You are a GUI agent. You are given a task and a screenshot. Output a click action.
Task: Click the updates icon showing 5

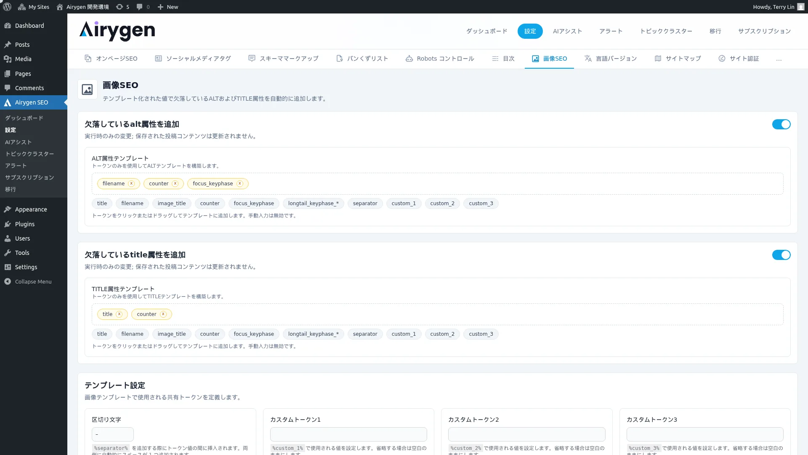[122, 7]
